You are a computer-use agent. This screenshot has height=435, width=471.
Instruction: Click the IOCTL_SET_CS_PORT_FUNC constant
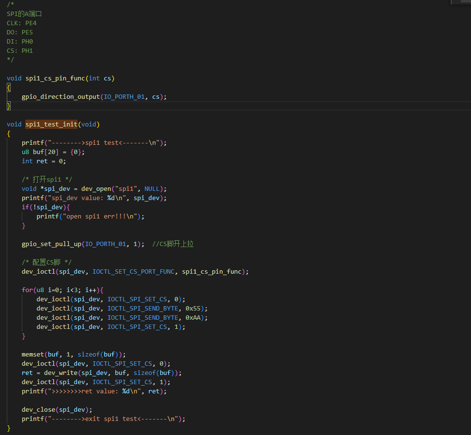point(134,272)
